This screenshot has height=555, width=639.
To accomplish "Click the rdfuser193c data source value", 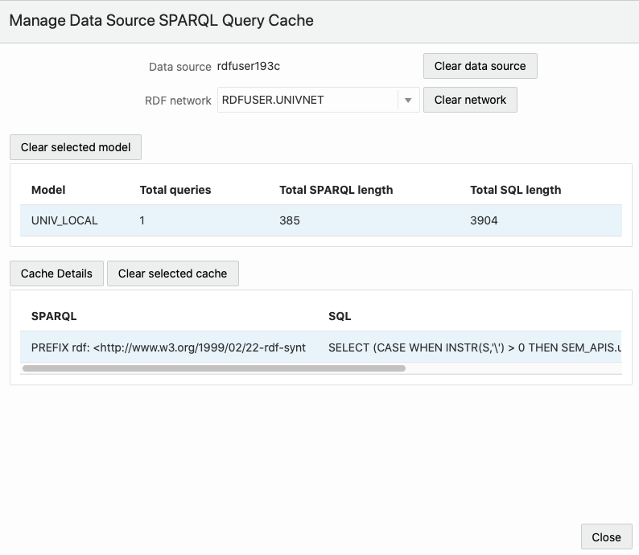I will (x=249, y=66).
